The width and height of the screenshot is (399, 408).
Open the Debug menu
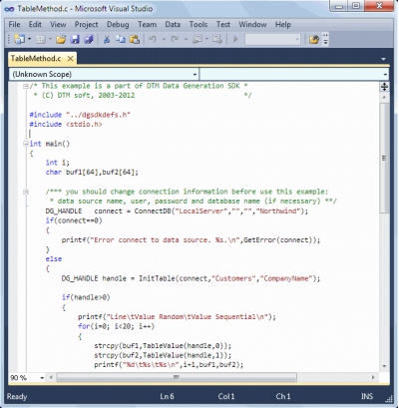(x=118, y=25)
